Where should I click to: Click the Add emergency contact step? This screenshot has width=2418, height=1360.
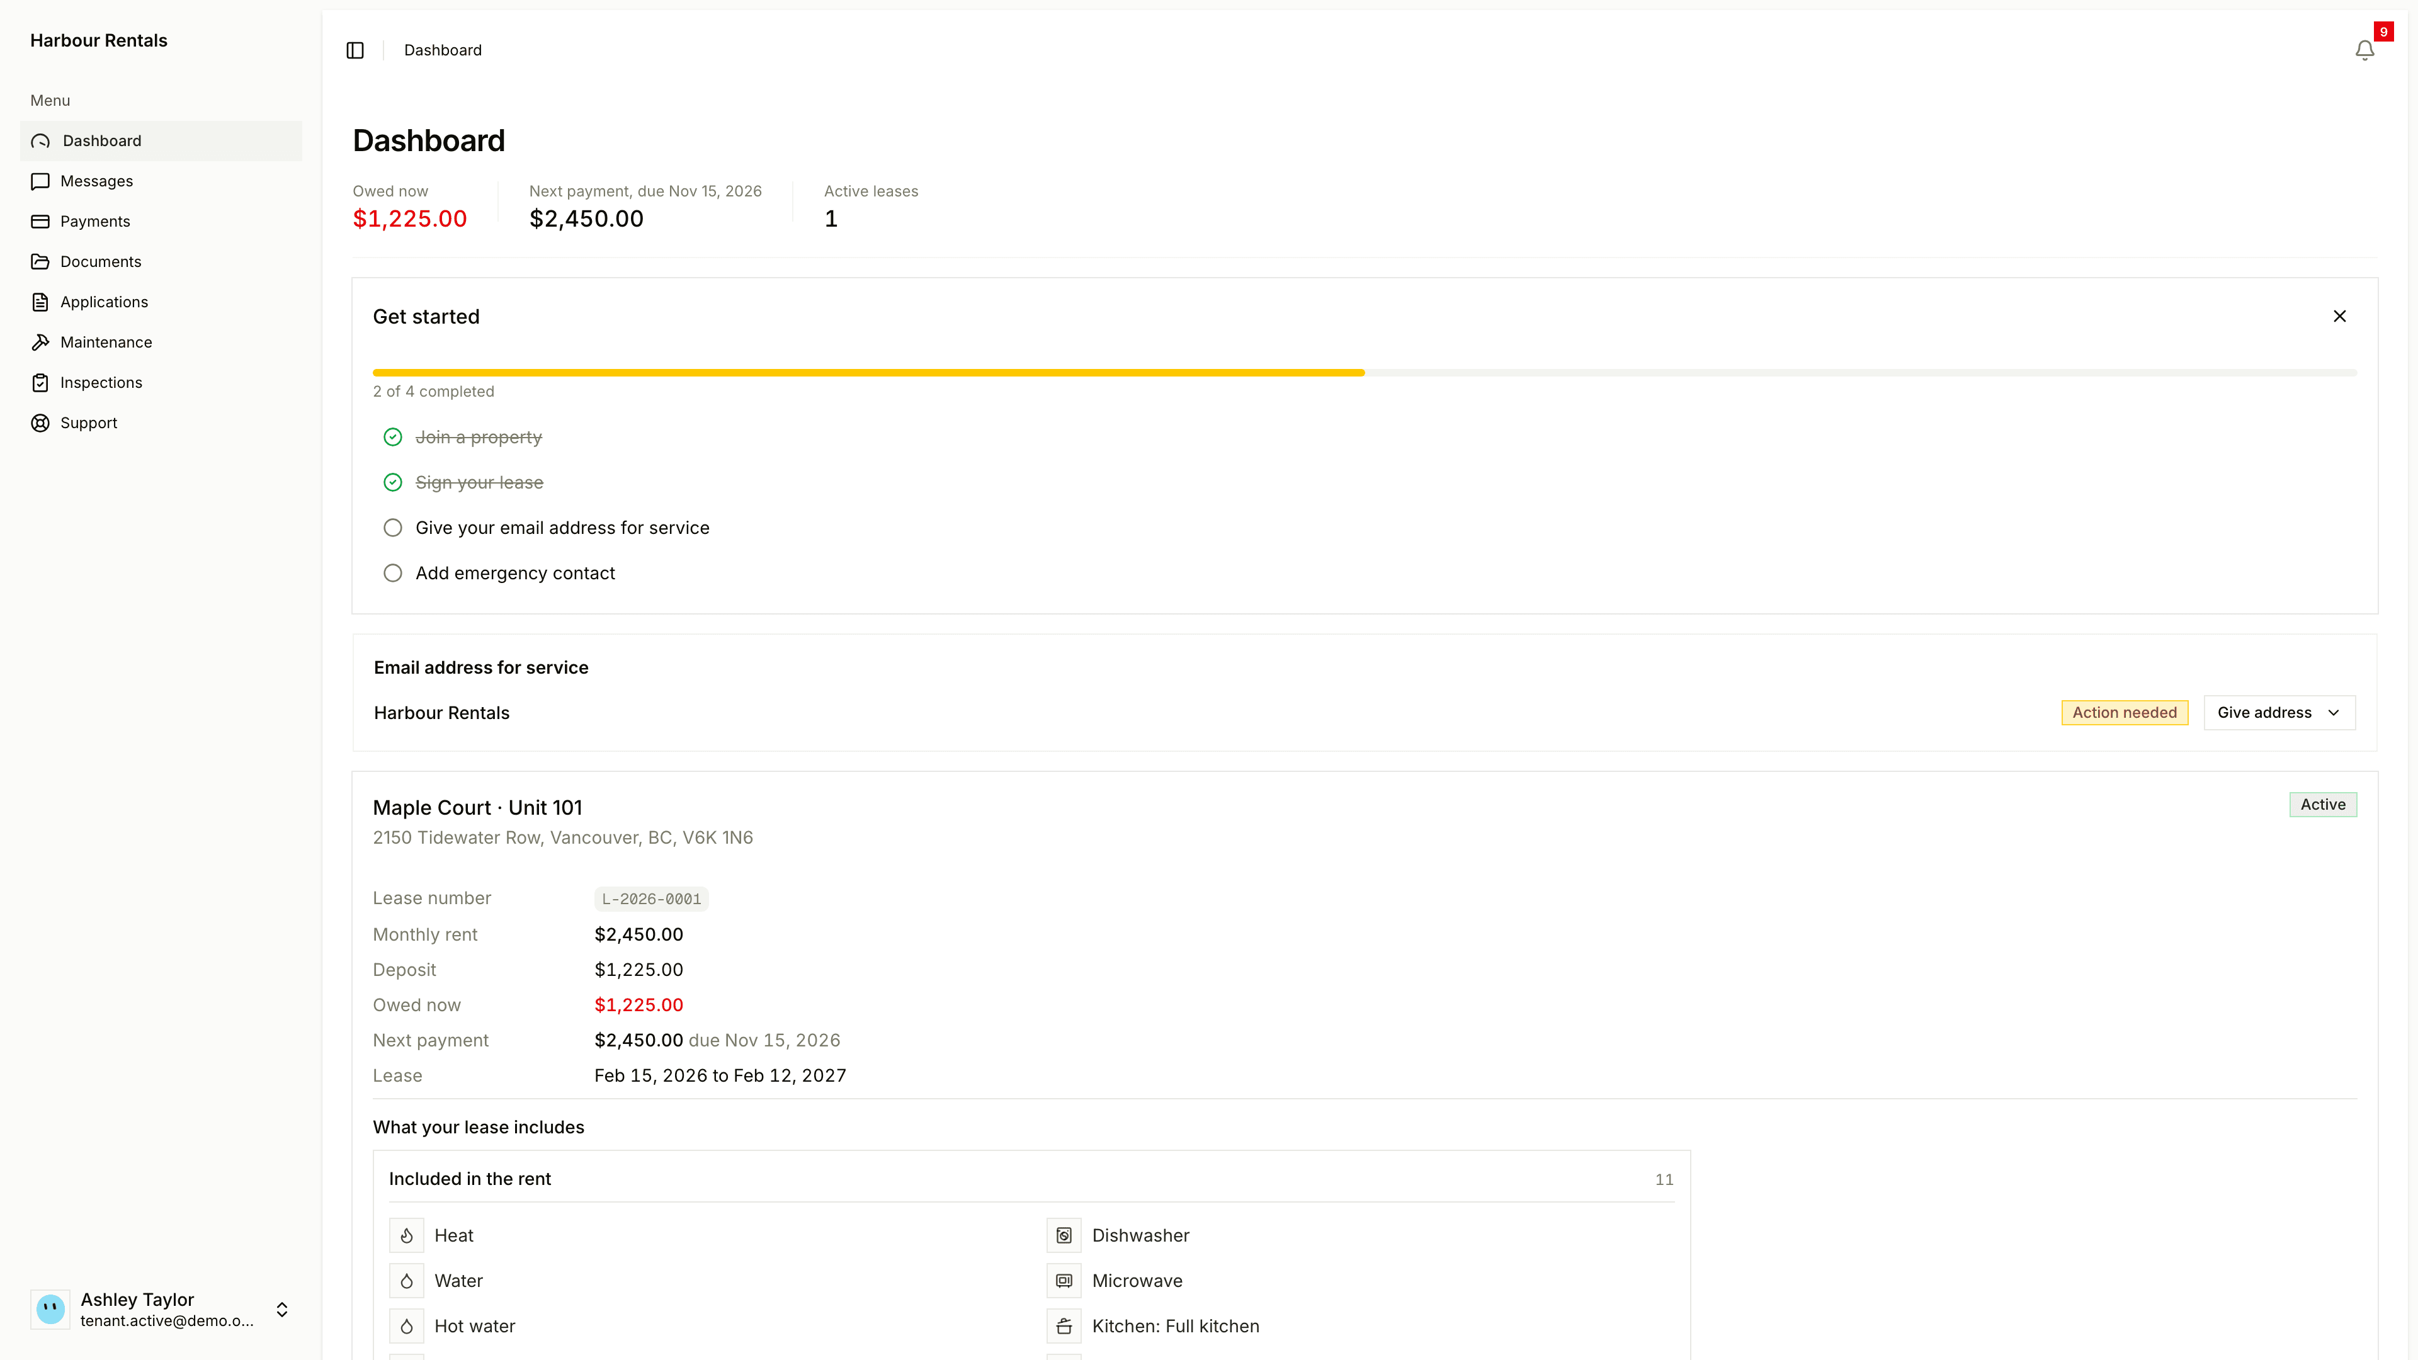point(515,572)
